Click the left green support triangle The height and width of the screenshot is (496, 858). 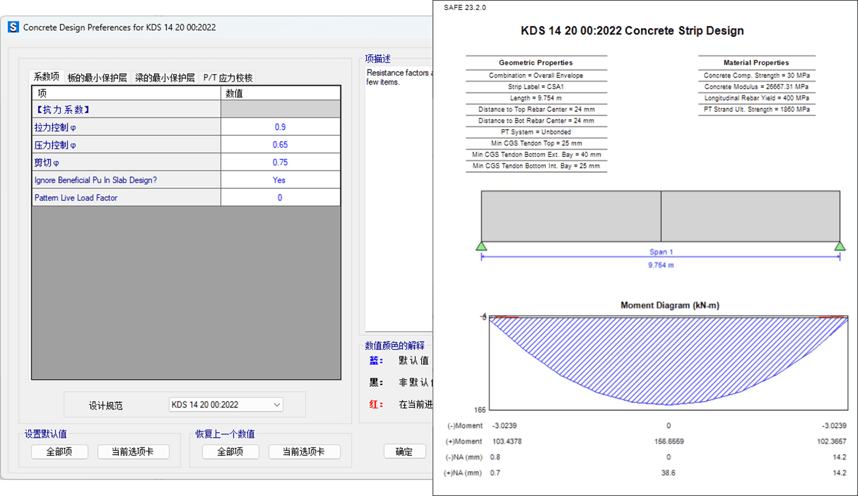coord(481,246)
